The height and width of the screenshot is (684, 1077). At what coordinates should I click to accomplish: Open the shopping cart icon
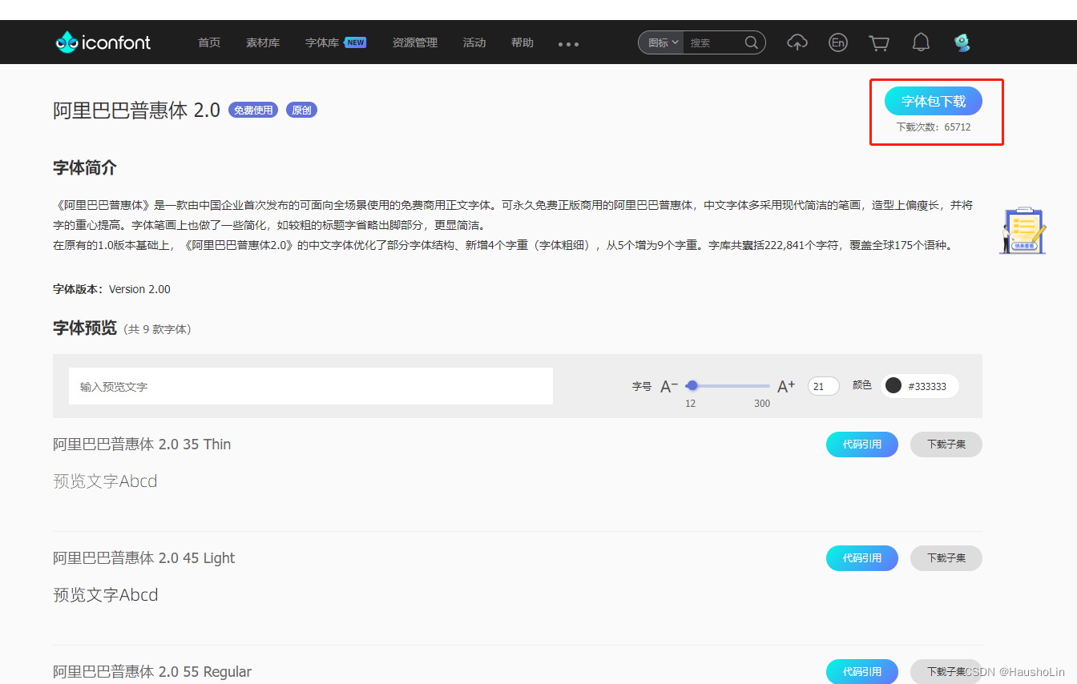879,42
